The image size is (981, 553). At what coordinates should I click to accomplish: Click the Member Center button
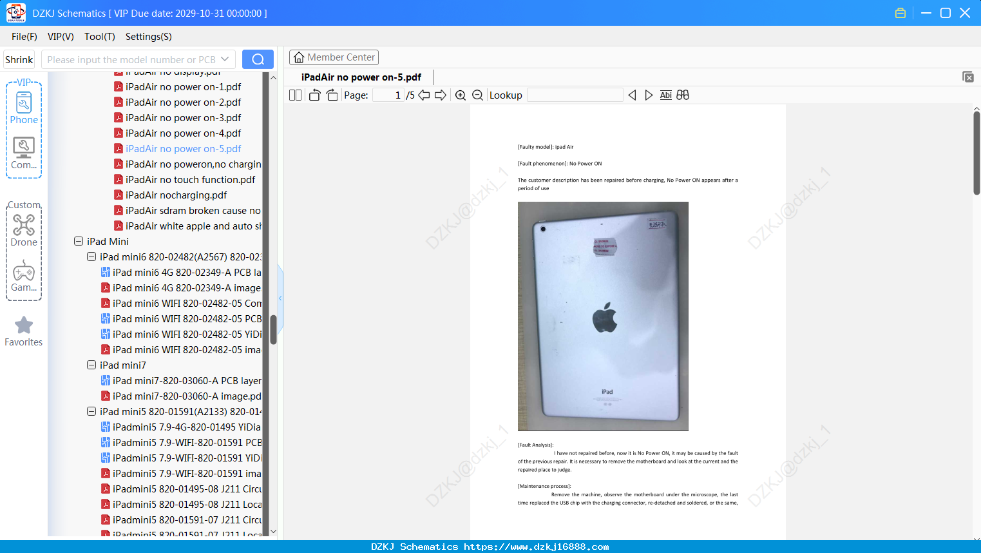[x=334, y=57]
